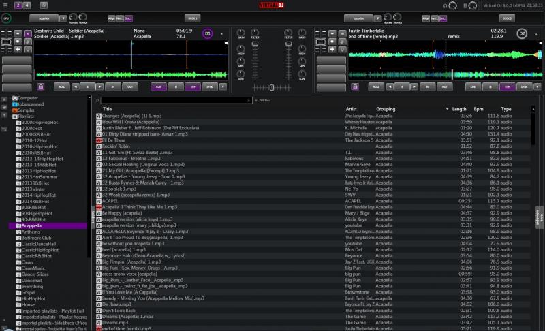
Task: Click deck 2 LoopOut effect button
Action: click(358, 18)
